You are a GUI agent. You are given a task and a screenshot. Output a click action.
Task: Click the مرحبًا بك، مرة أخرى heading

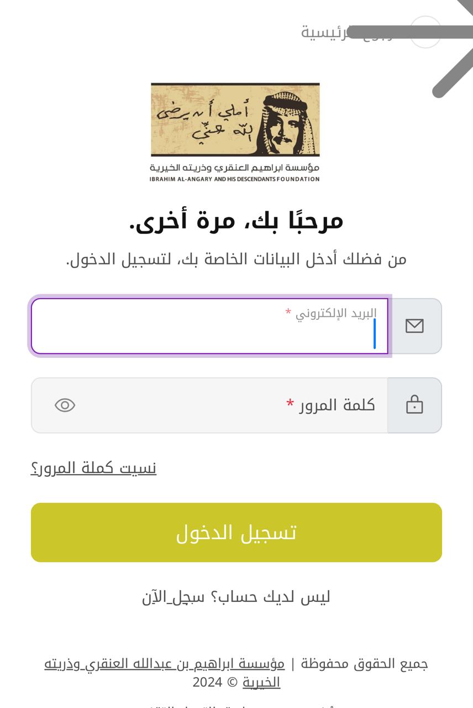[x=236, y=220]
